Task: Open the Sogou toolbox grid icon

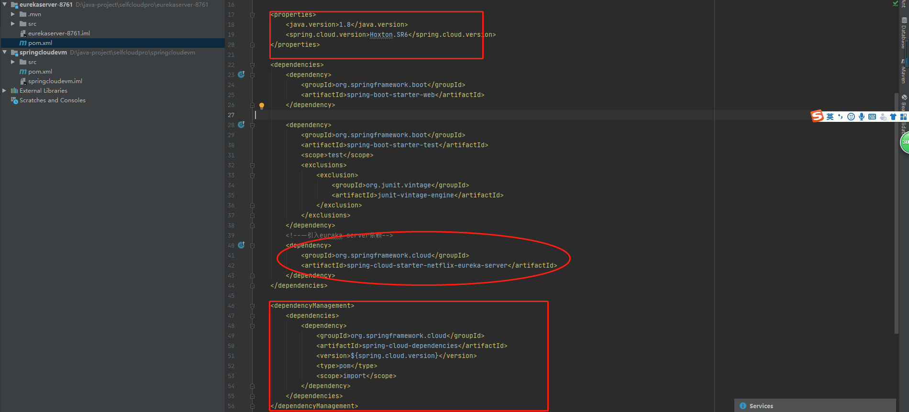Action: 904,117
